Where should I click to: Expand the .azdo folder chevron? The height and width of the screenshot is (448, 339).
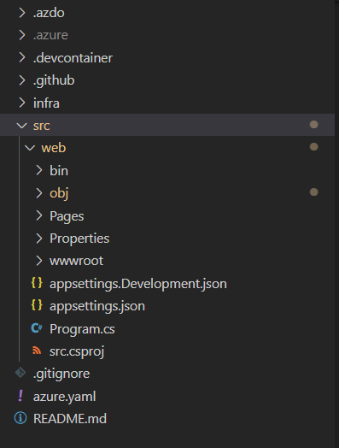[x=22, y=13]
